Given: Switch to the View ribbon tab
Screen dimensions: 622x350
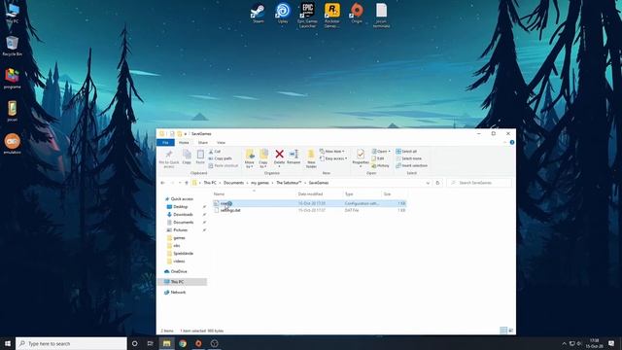Looking at the screenshot, I should click(221, 143).
